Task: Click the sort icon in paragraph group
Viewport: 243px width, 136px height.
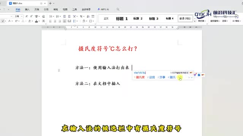Action: click(x=88, y=16)
